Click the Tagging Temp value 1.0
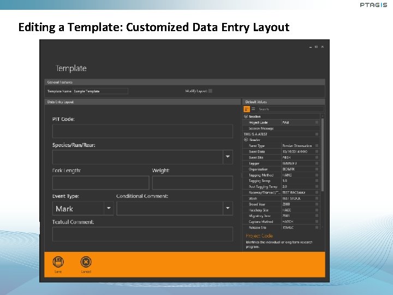The width and height of the screenshot is (393, 295). (x=285, y=181)
